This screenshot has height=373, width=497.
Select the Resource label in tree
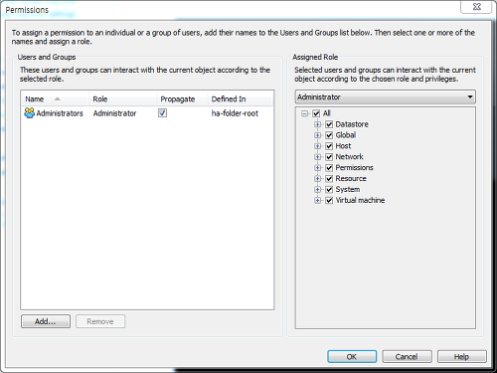(351, 179)
